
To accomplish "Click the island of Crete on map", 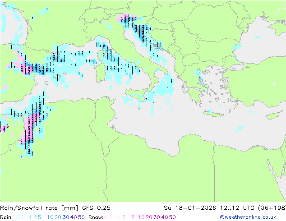I will 213,114.
